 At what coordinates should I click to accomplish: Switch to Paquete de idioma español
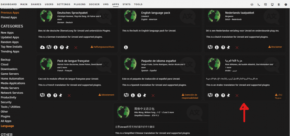[126, 95]
